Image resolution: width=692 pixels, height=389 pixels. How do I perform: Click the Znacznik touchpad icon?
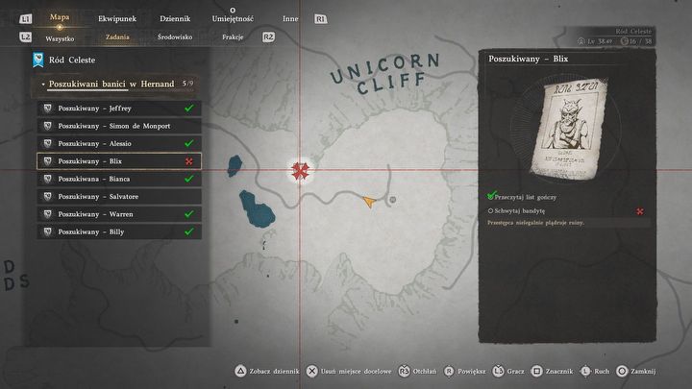536,372
